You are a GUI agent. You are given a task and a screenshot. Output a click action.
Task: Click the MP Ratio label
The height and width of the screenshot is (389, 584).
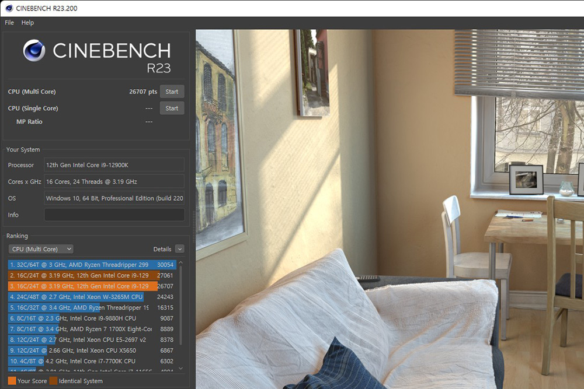(29, 122)
